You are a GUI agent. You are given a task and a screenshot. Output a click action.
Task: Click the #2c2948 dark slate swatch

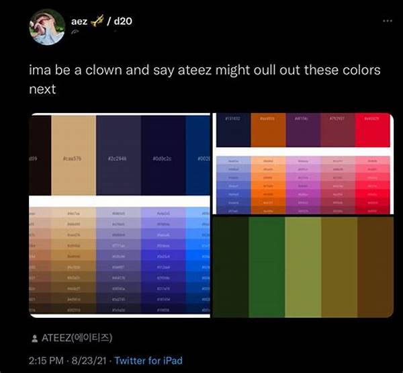point(118,155)
